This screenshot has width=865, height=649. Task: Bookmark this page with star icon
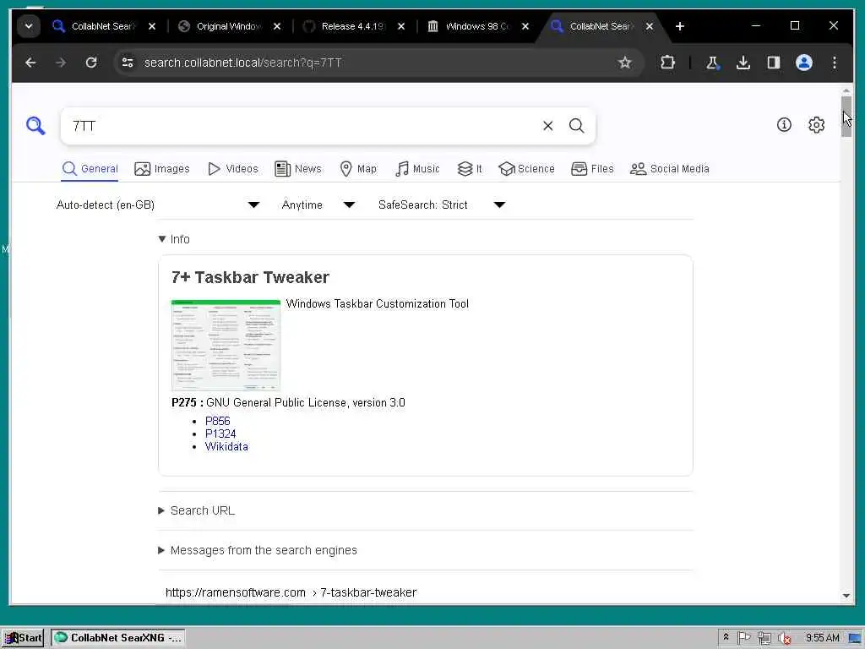624,63
